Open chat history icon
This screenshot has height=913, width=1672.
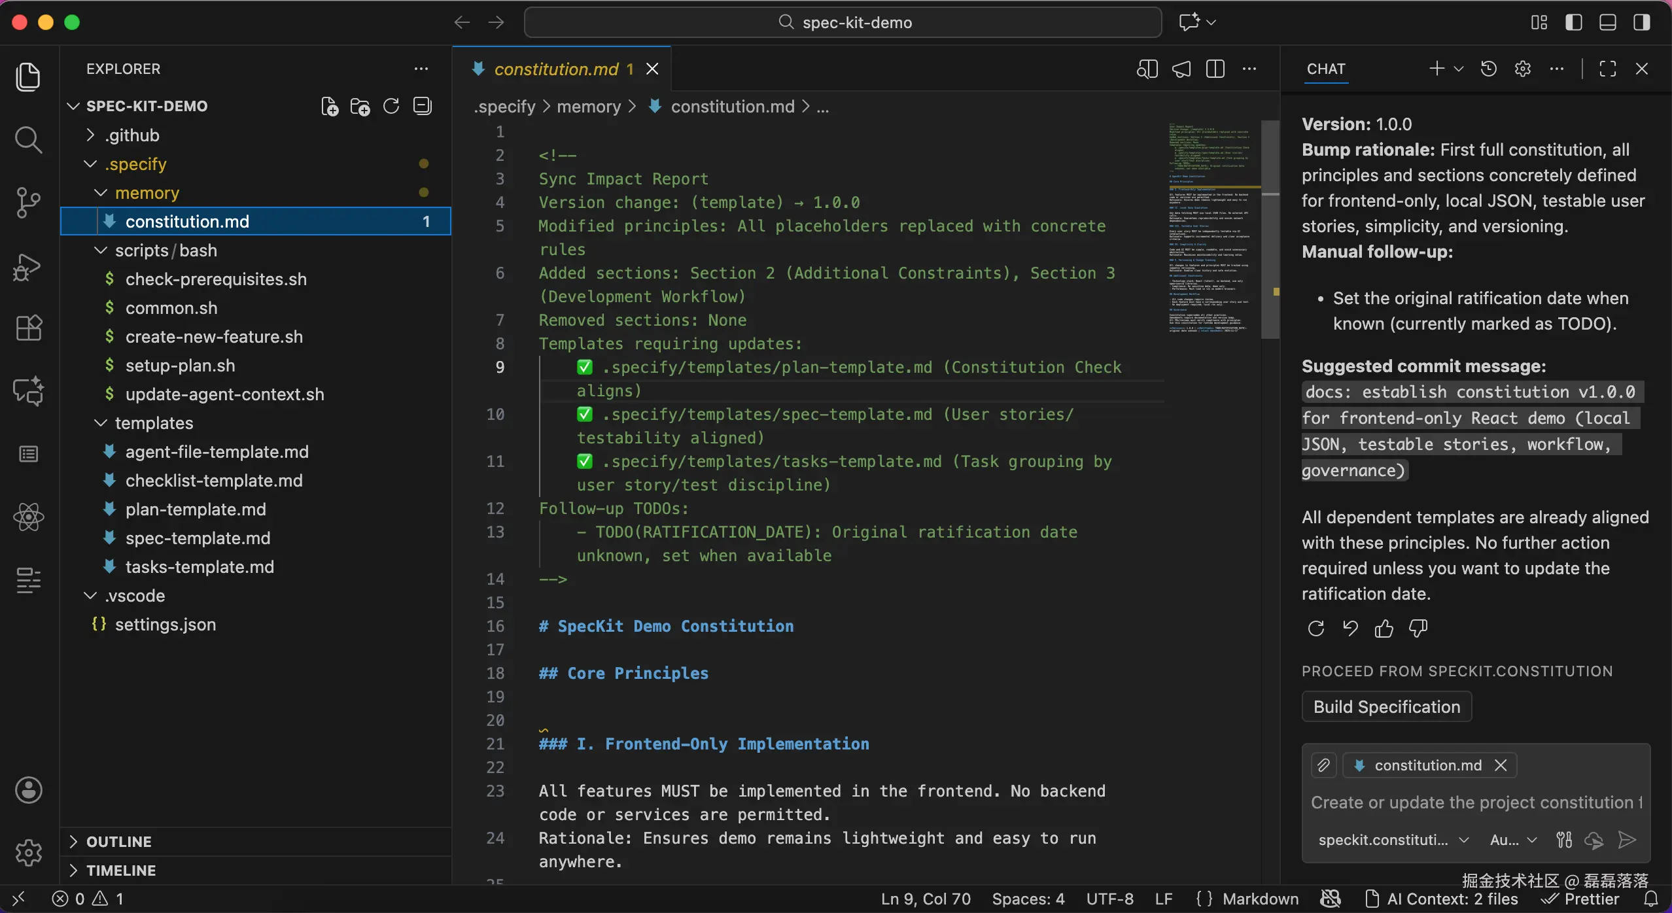pos(1489,69)
